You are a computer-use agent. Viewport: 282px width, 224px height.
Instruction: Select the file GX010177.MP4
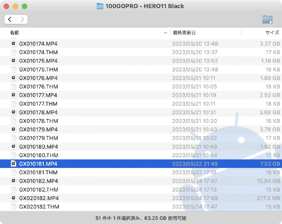(x=38, y=95)
